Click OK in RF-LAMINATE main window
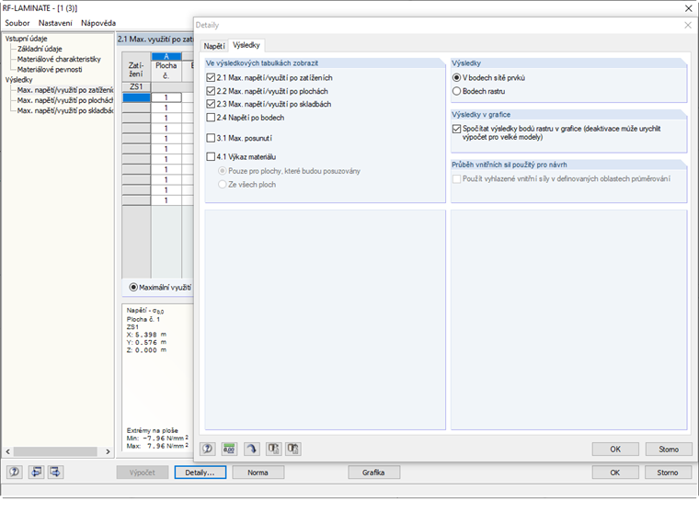 615,473
